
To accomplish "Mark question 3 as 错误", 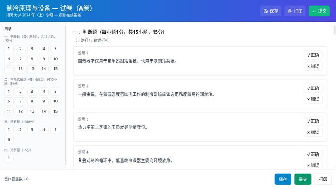I will 313,132.
